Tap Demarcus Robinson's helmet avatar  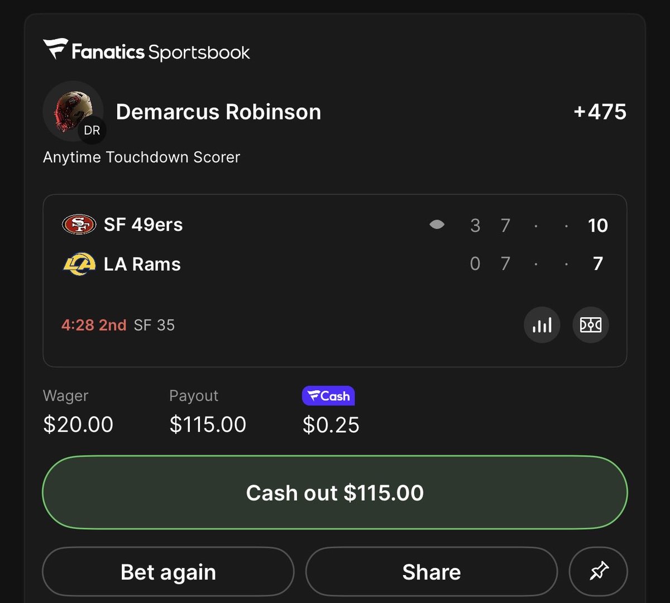pyautogui.click(x=74, y=112)
